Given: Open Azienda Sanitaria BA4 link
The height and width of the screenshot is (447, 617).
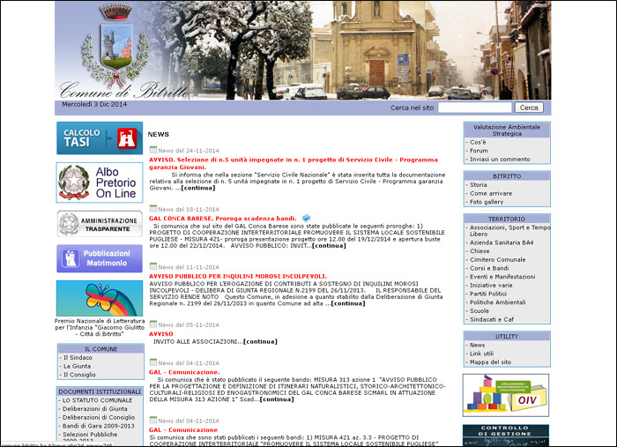Looking at the screenshot, I should tap(502, 242).
